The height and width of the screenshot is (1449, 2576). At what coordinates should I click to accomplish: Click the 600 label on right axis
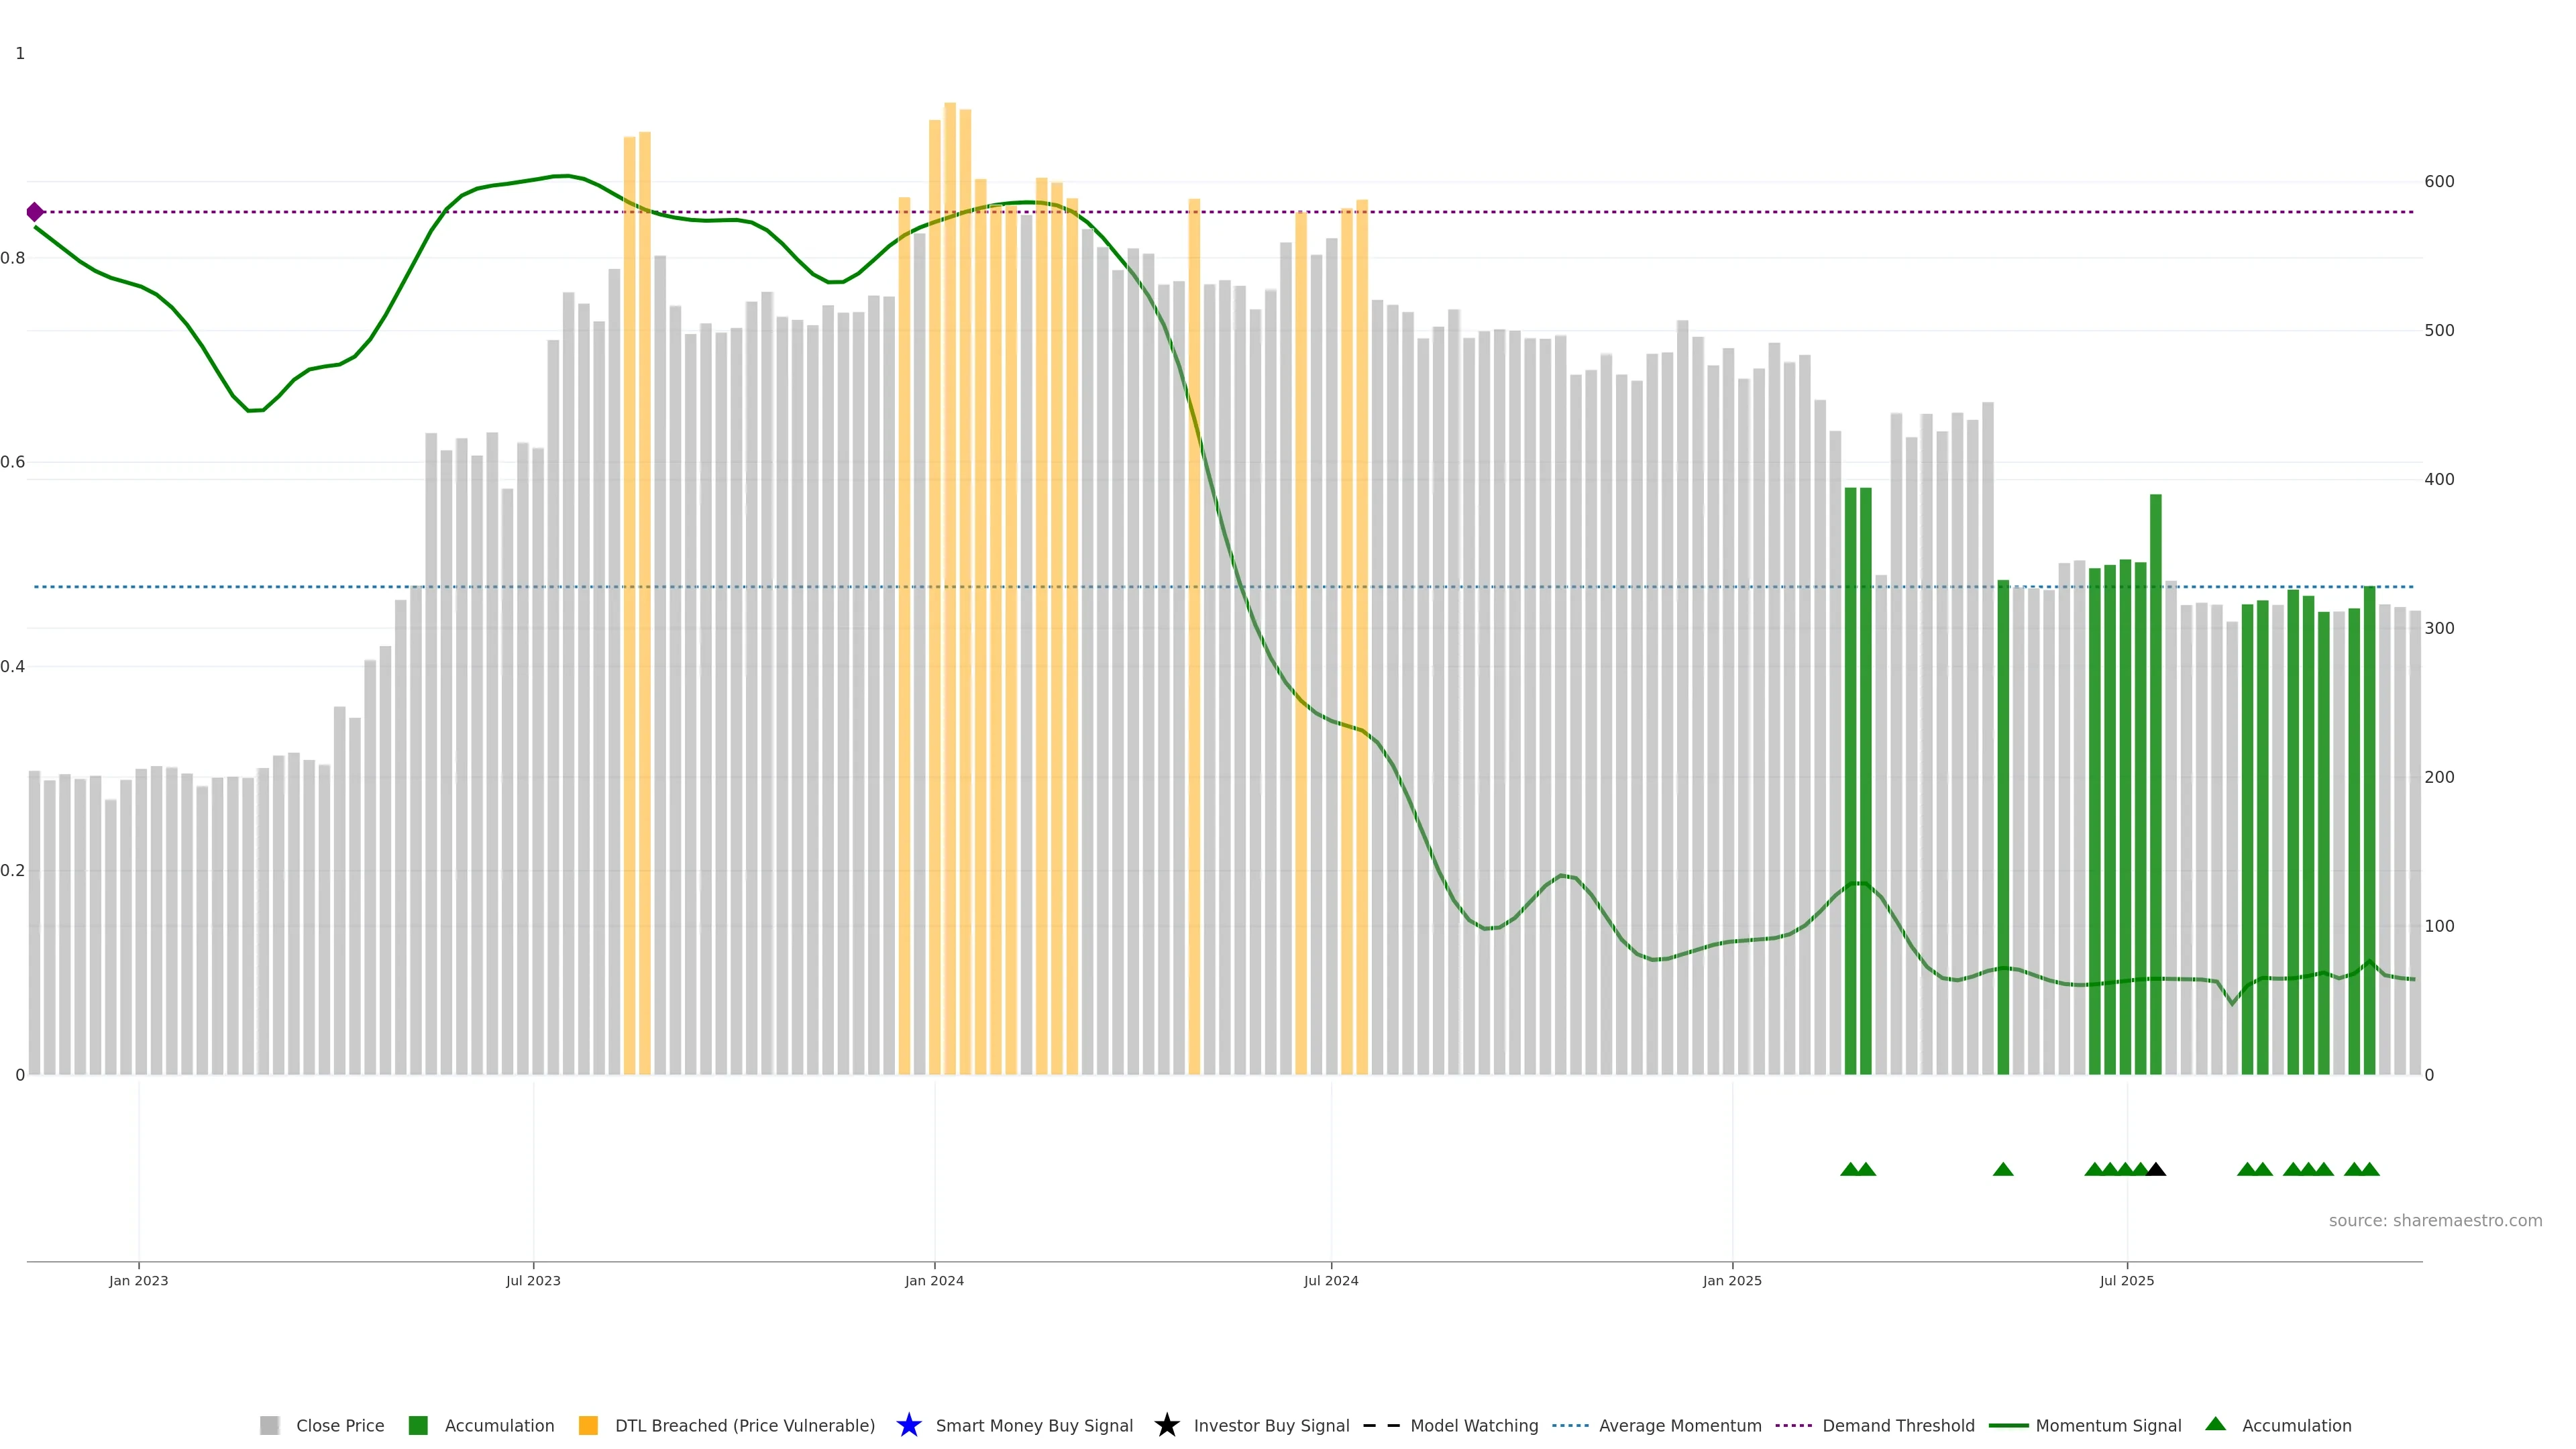pyautogui.click(x=2439, y=181)
